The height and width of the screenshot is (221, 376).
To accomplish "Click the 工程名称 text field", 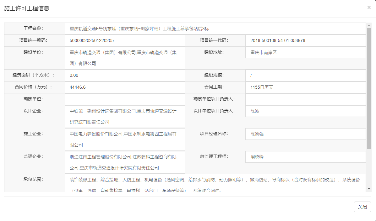I will [215, 29].
